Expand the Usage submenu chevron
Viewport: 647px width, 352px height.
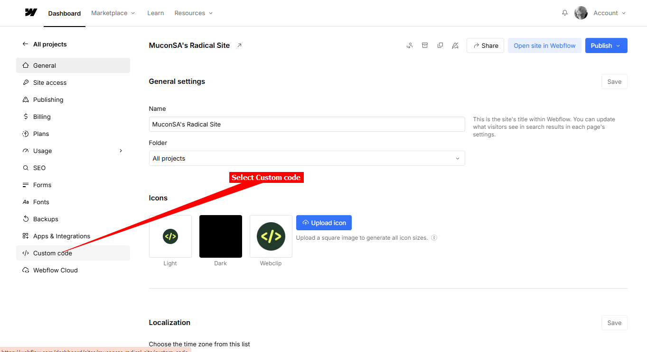coord(121,151)
